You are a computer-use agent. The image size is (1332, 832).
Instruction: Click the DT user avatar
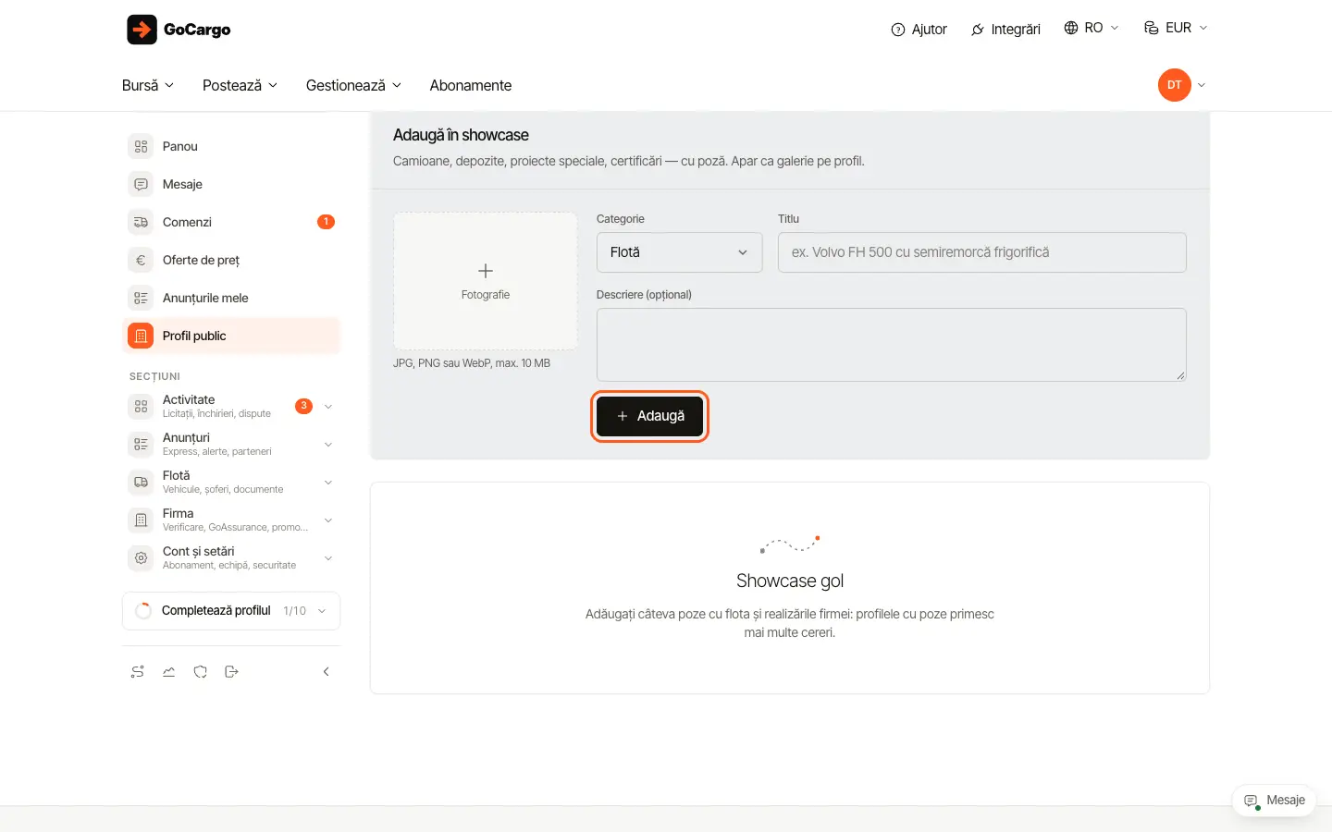(1174, 85)
